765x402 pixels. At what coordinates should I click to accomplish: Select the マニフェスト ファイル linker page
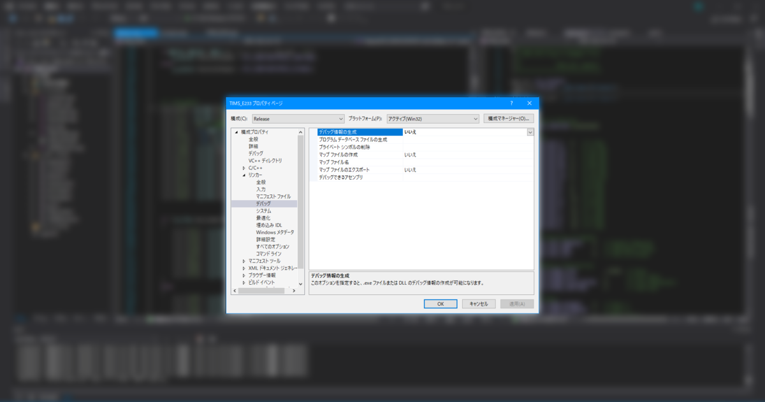273,196
